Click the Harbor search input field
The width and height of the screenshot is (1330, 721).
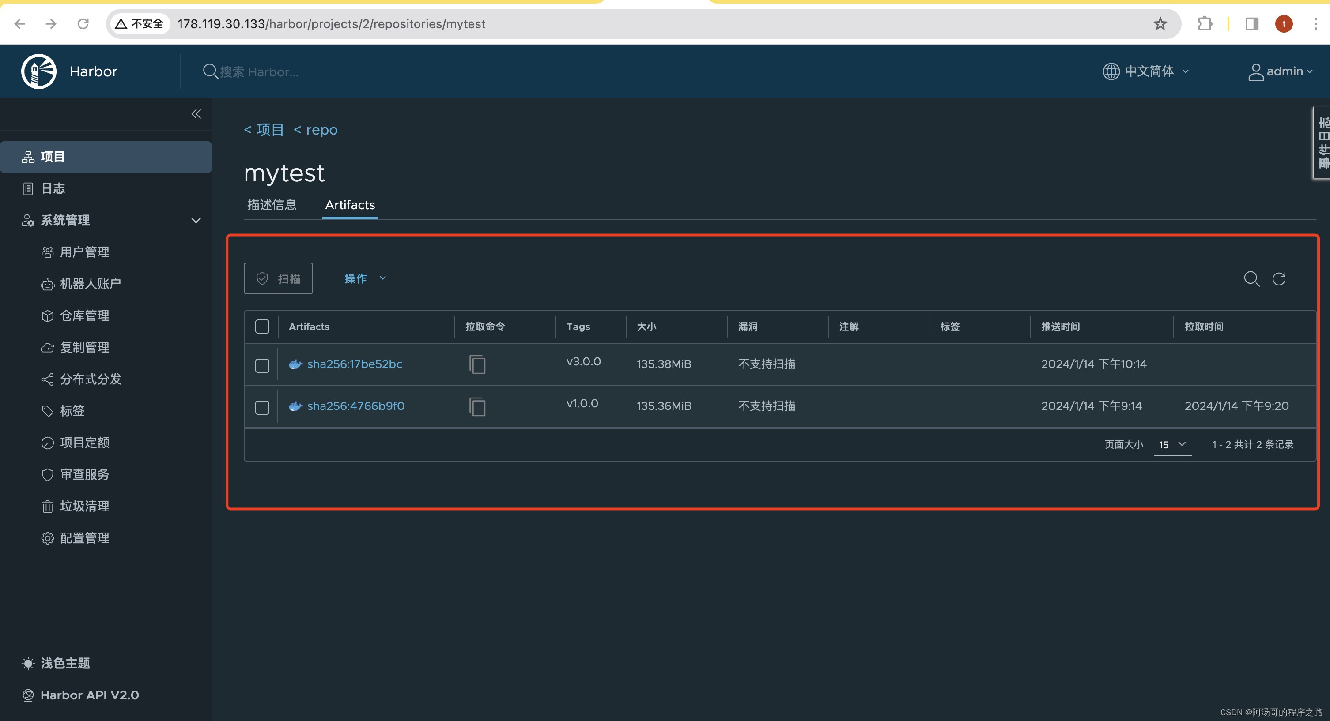tap(259, 72)
